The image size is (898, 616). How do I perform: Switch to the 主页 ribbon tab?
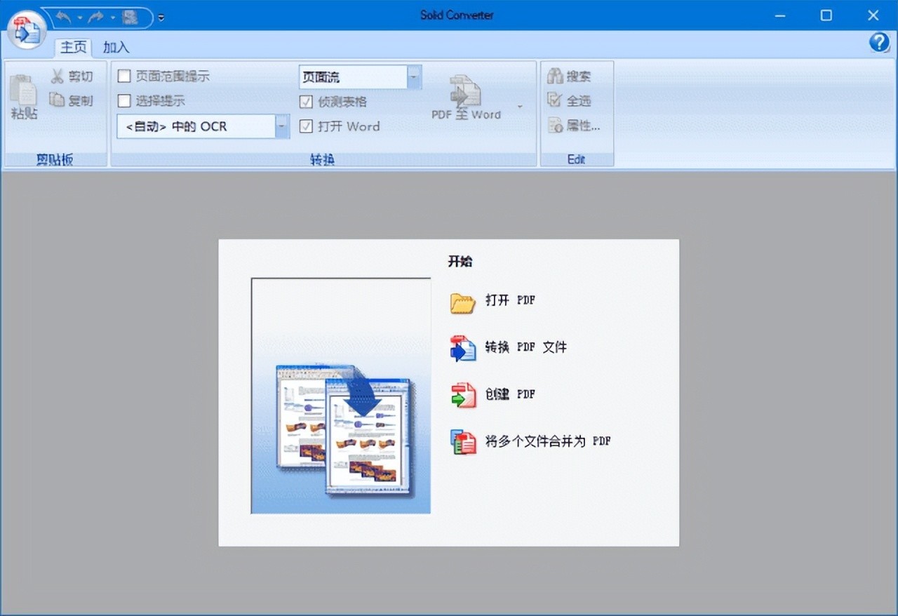[74, 47]
